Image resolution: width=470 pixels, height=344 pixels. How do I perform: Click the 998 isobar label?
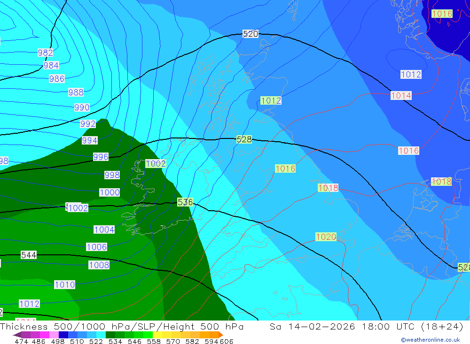112,175
